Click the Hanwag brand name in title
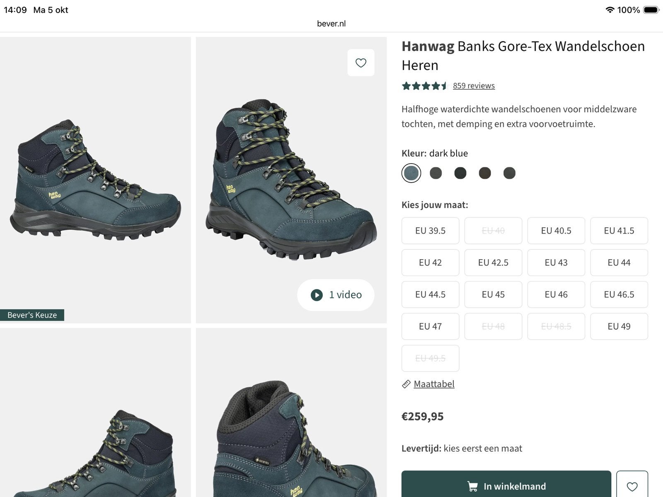 click(428, 46)
